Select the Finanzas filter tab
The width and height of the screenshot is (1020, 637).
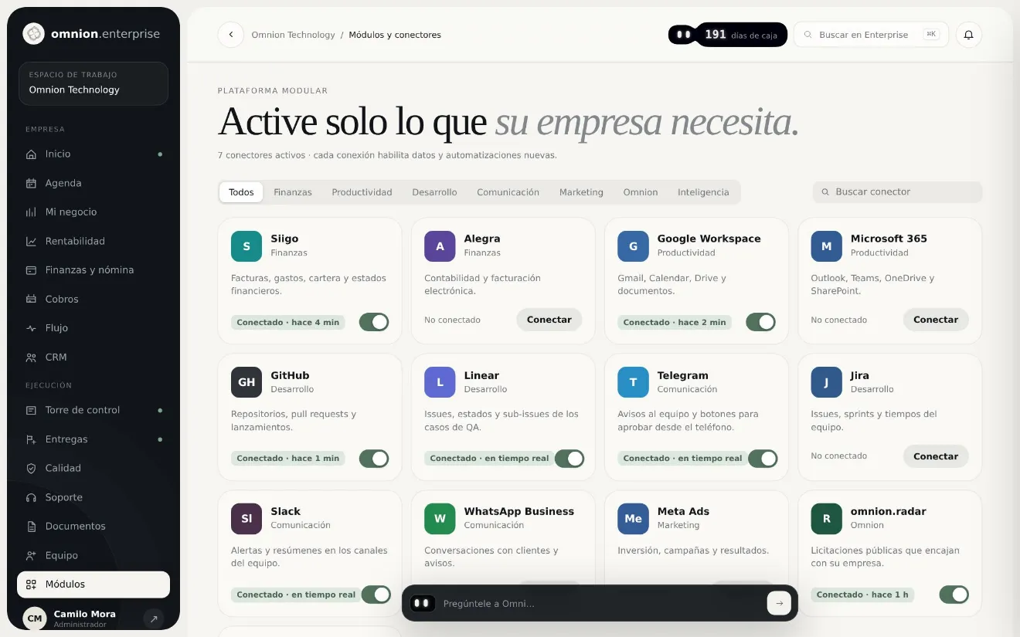(293, 192)
